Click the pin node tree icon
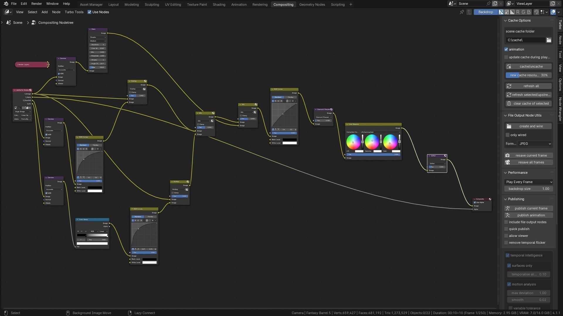The height and width of the screenshot is (316, 563). point(462,12)
